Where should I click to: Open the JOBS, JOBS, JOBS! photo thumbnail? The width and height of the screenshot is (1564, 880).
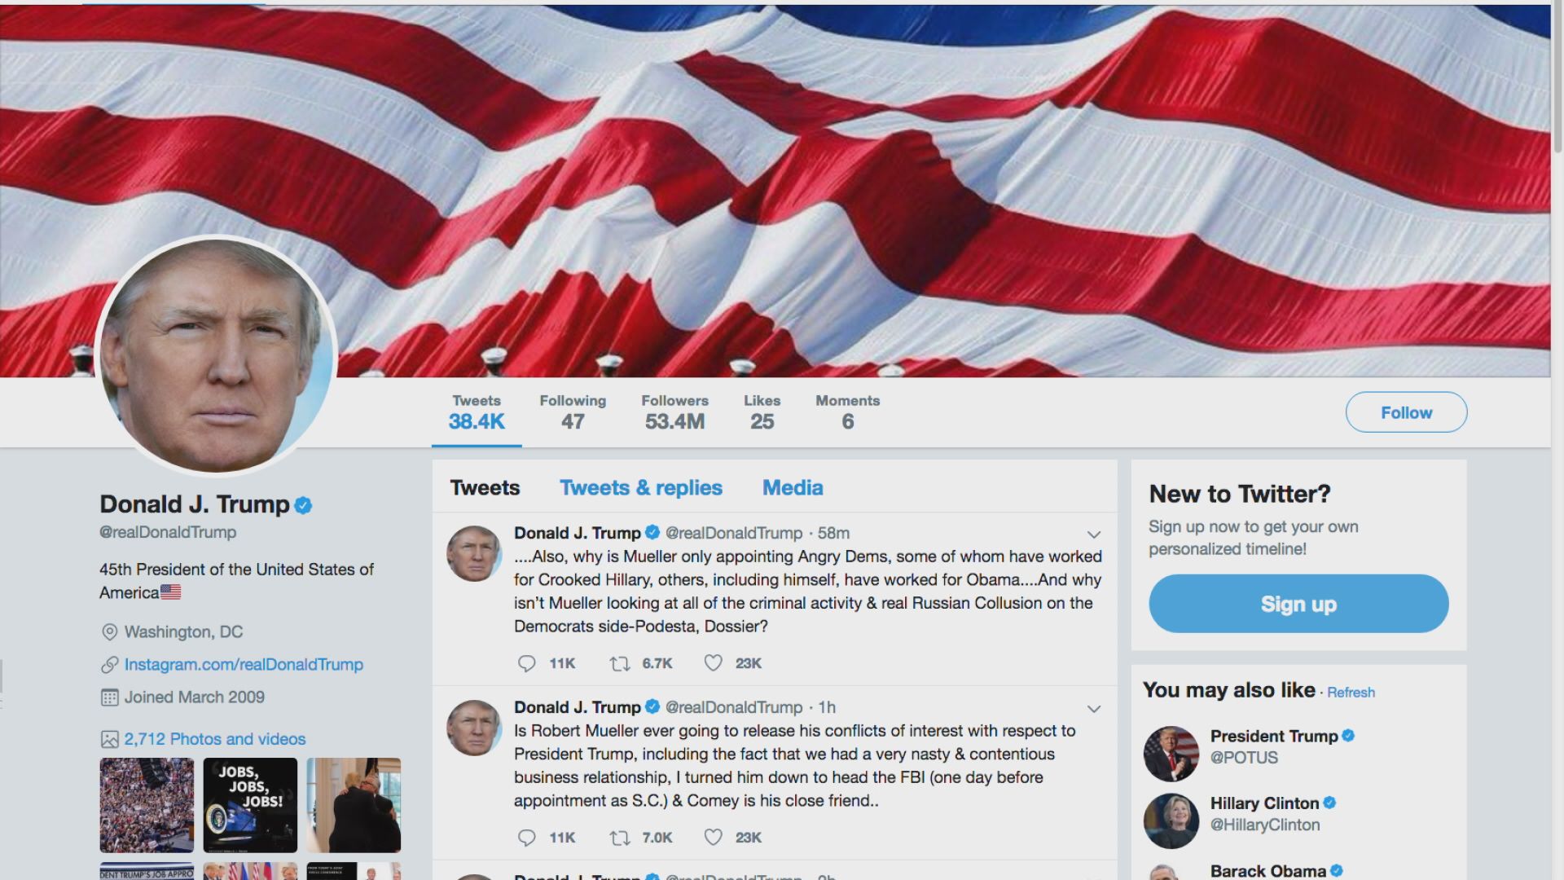[x=250, y=805]
